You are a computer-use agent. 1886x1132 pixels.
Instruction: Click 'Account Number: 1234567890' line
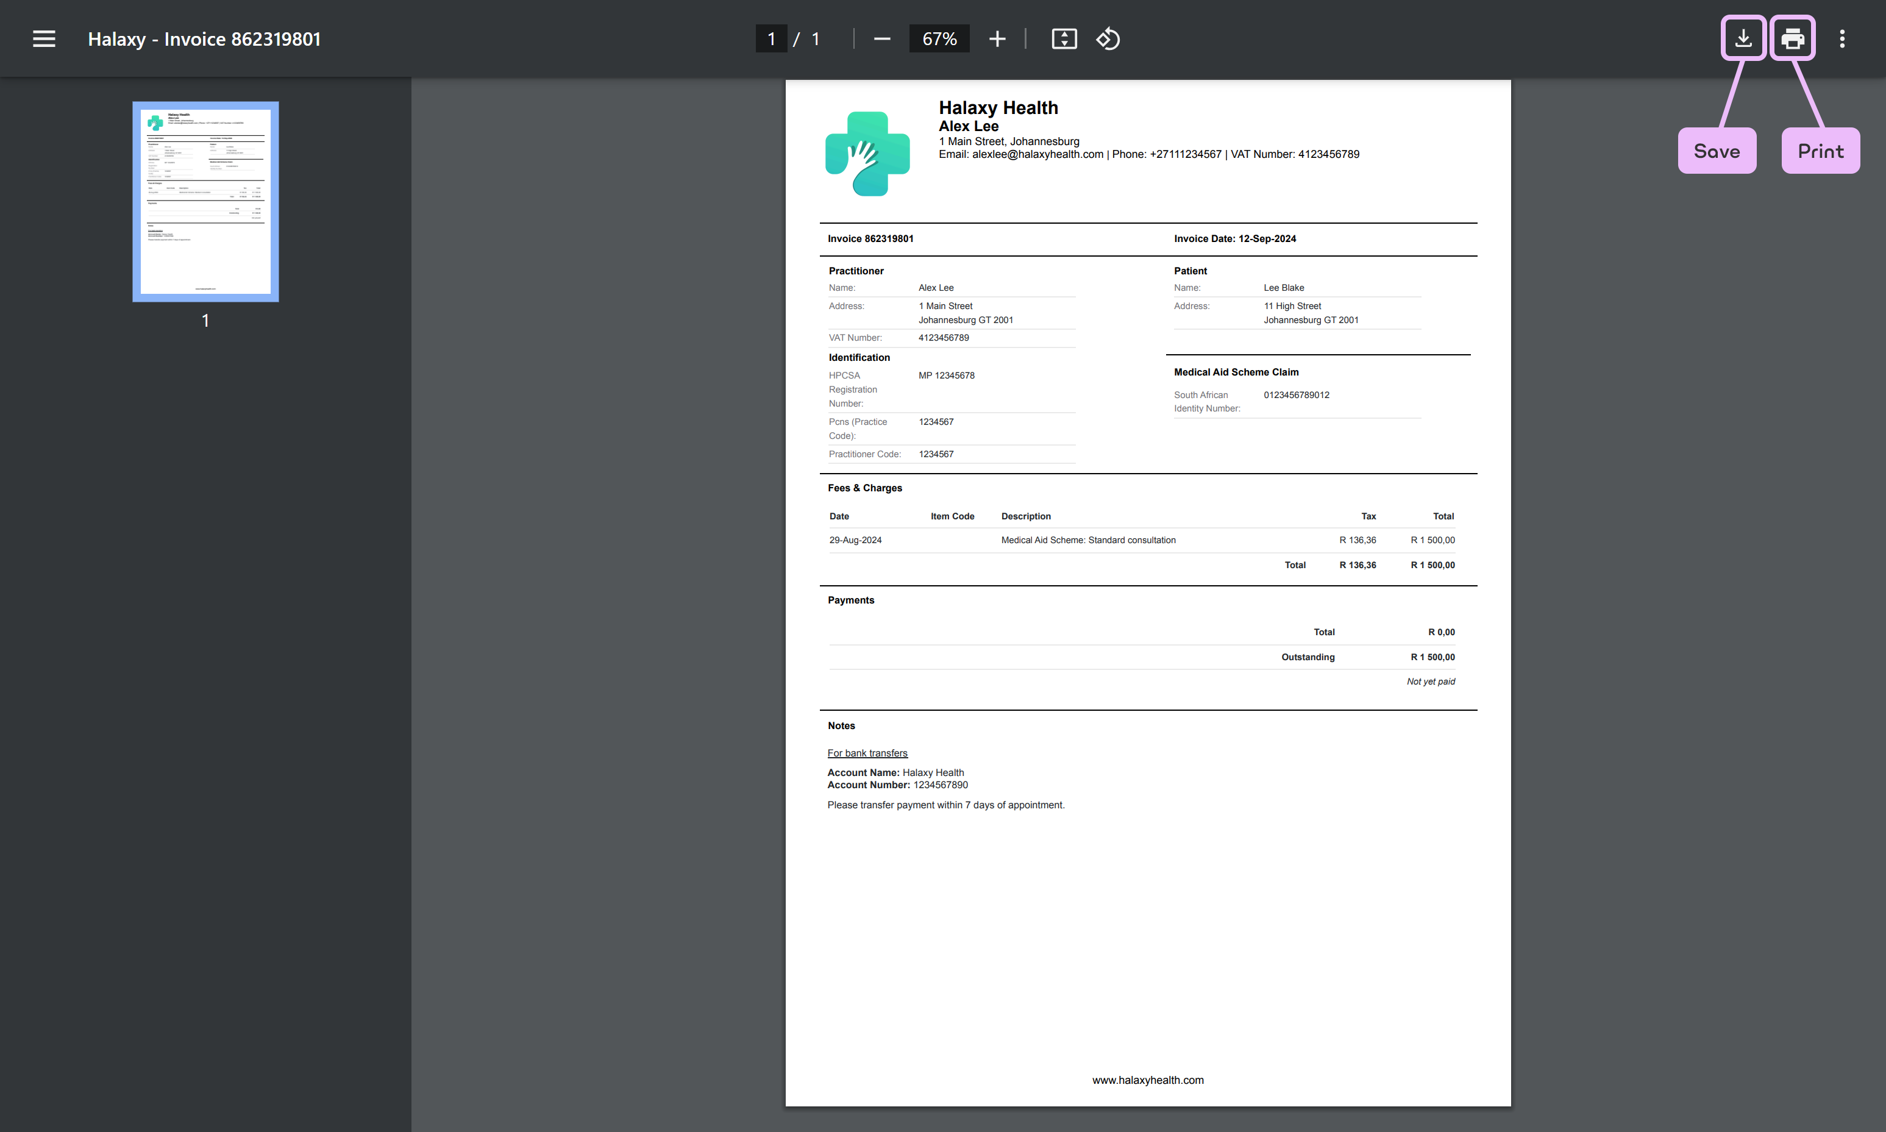coord(898,785)
